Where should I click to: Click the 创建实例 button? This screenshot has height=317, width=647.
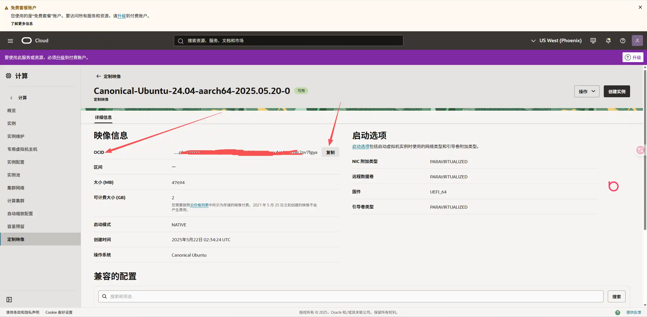pos(617,91)
